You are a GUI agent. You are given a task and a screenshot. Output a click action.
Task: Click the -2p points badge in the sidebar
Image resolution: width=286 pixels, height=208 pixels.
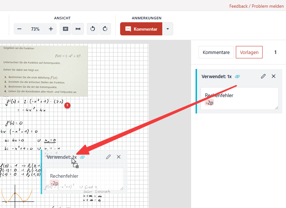pyautogui.click(x=209, y=103)
